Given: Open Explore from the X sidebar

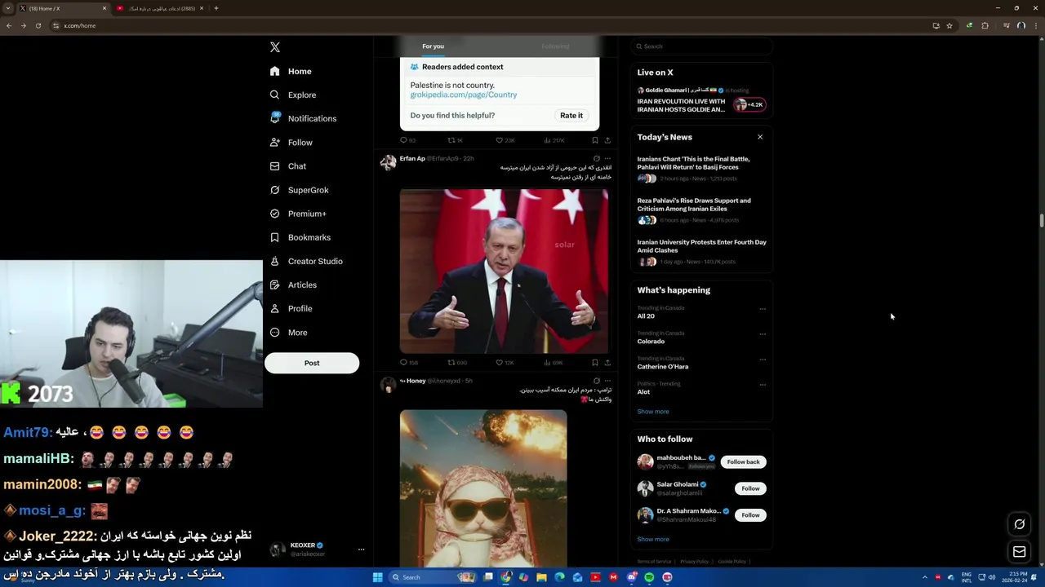Looking at the screenshot, I should coord(293,95).
